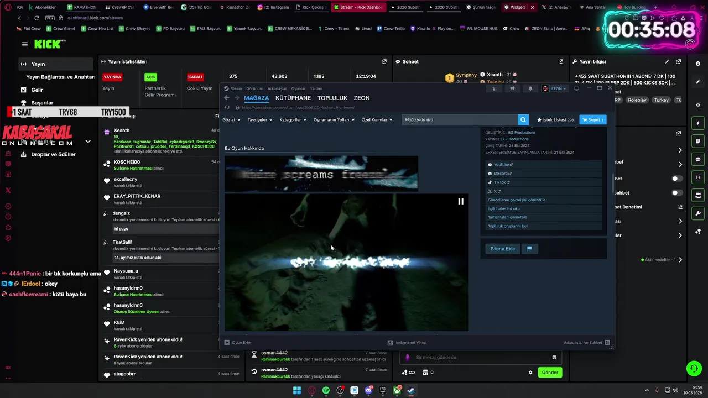Pop out the Sohbet panel
Image resolution: width=708 pixels, height=398 pixels.
(x=561, y=62)
